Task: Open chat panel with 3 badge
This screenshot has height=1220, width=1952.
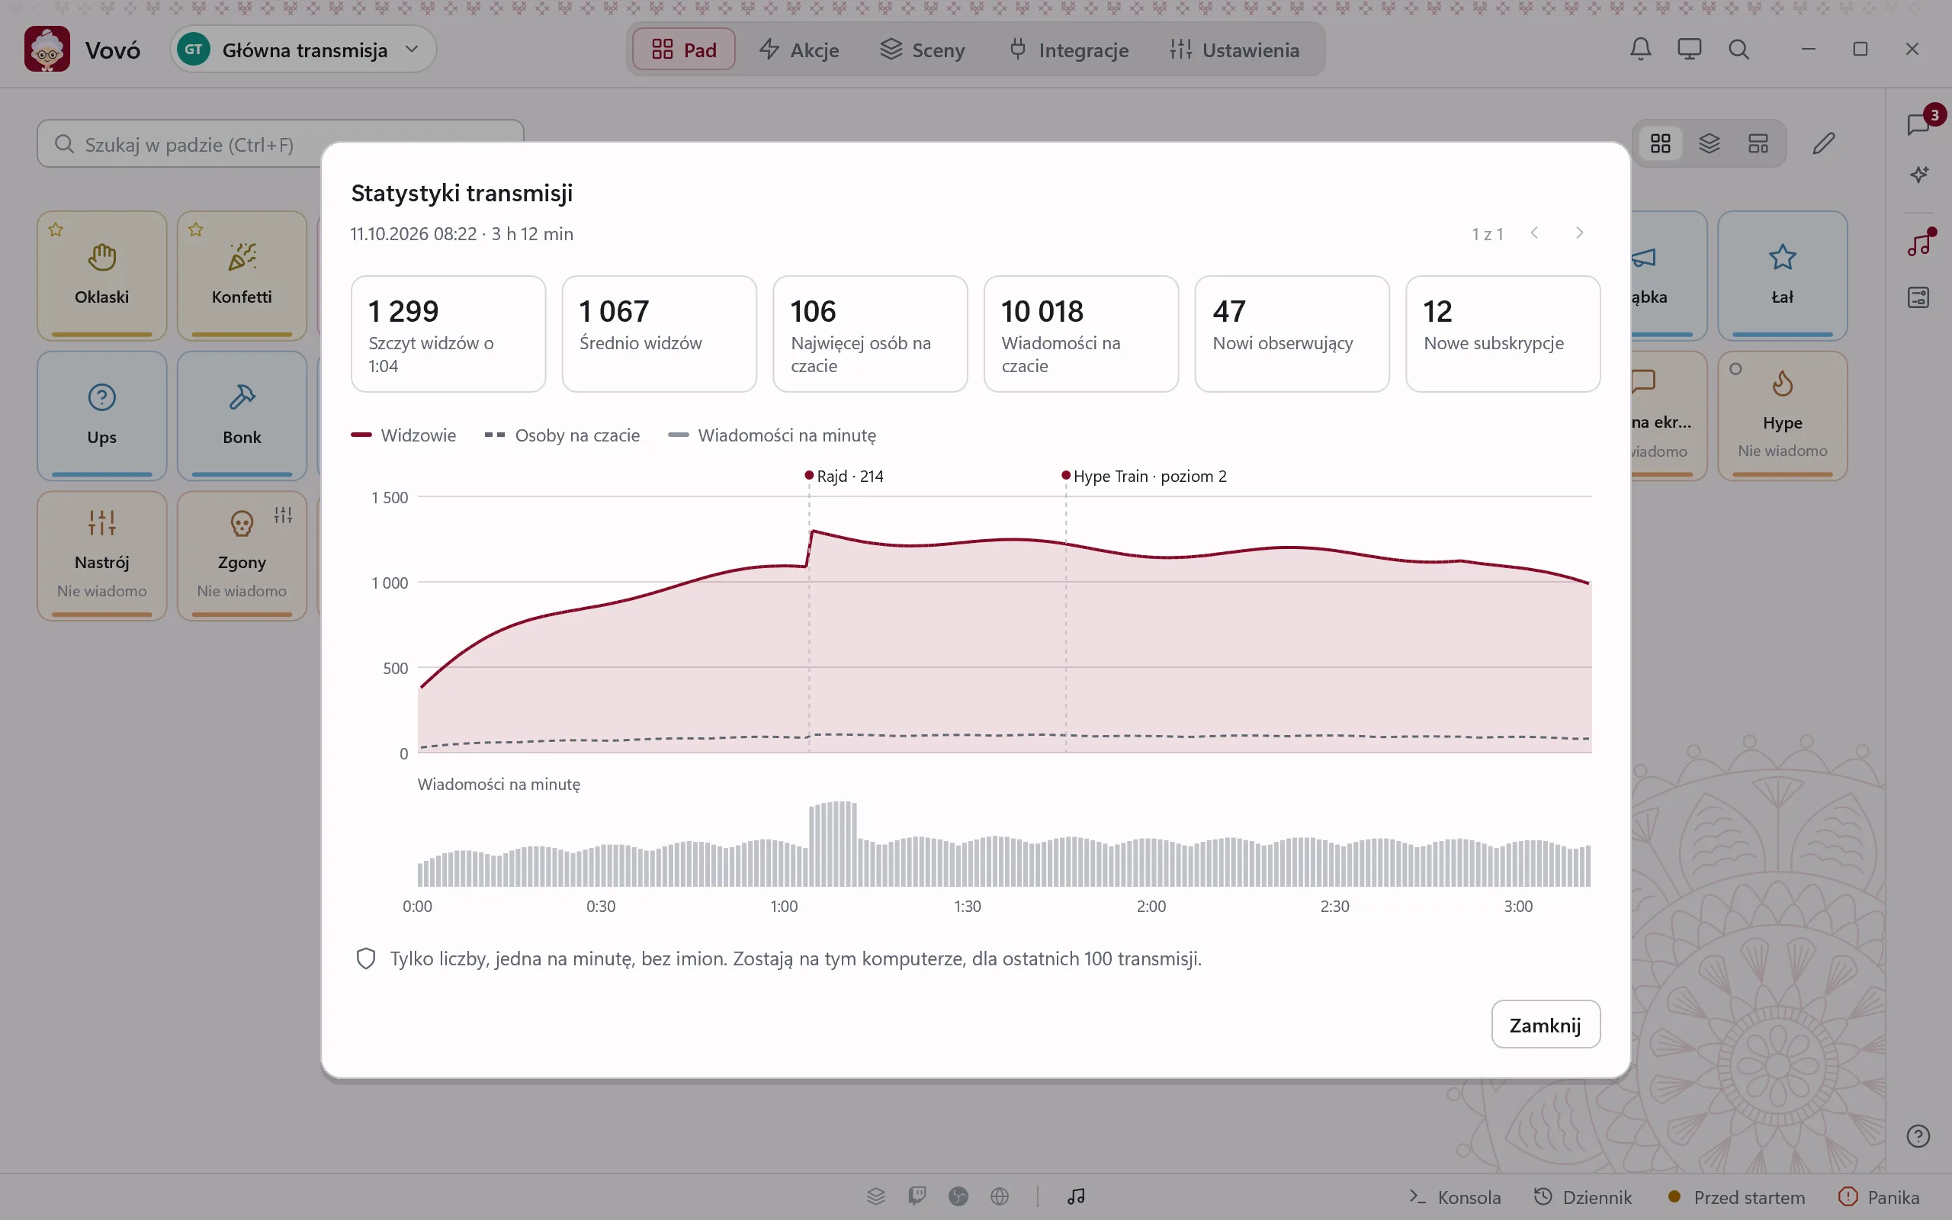Action: click(1919, 124)
